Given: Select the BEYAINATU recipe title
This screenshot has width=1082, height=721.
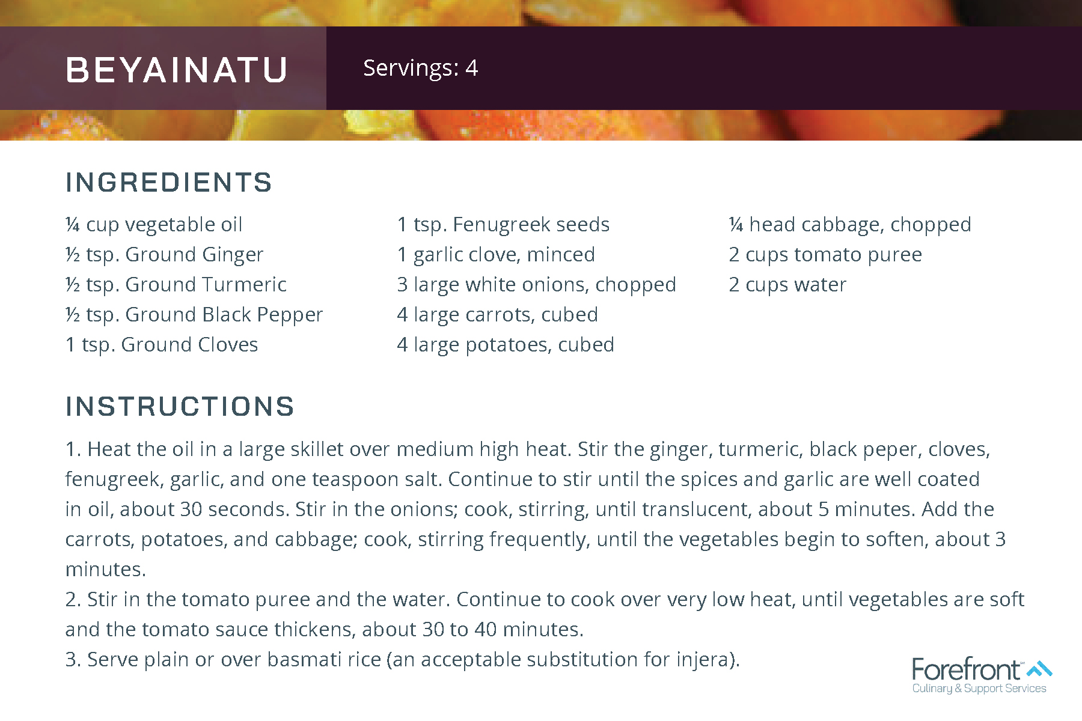Looking at the screenshot, I should [177, 70].
